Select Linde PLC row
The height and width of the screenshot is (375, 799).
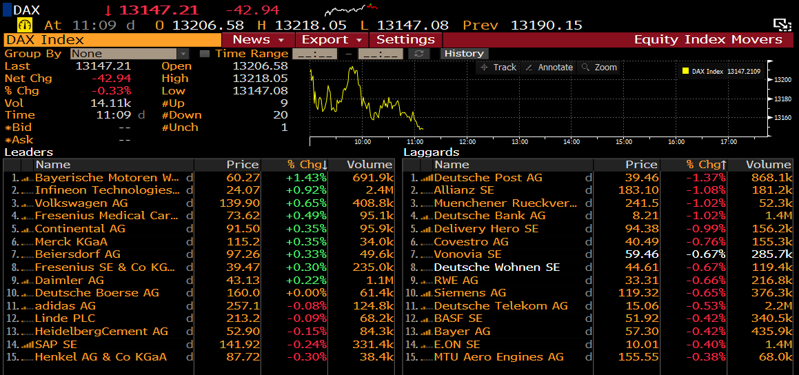(199, 318)
